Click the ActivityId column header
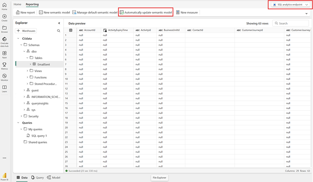The width and height of the screenshot is (313, 182). [145, 30]
